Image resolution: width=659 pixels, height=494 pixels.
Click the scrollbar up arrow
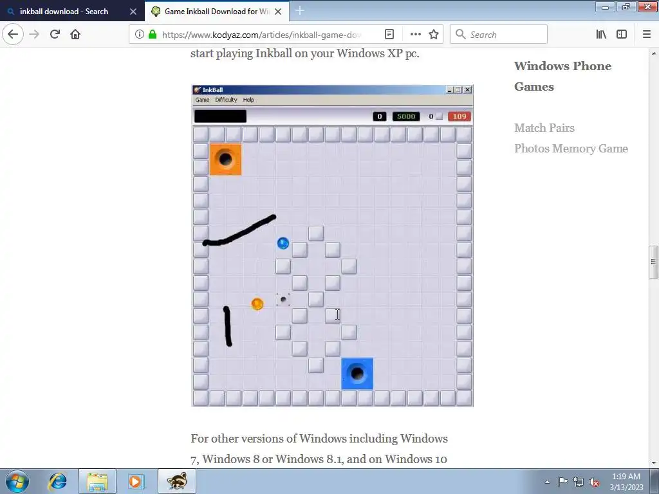tap(653, 53)
